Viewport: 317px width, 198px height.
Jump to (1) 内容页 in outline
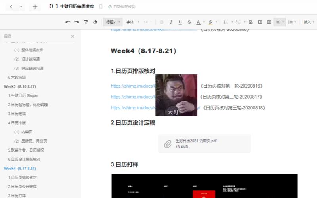[23, 132]
